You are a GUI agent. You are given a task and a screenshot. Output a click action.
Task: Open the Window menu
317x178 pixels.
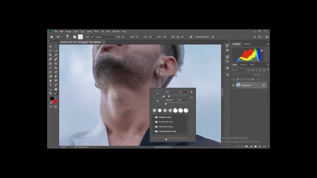[116, 32]
